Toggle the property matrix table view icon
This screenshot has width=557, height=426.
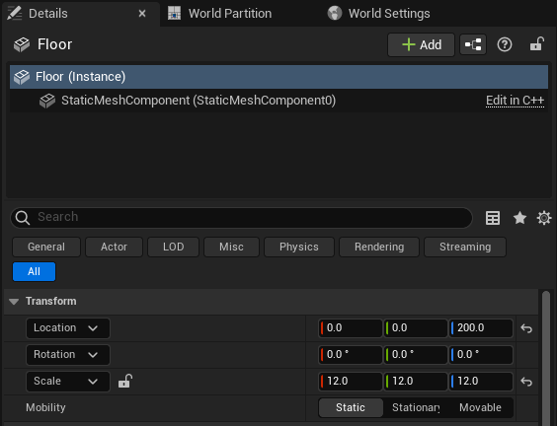pos(493,218)
